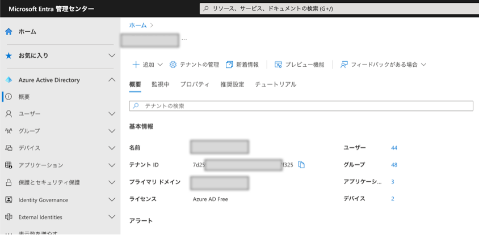Expand the グループ menu chevron
The width and height of the screenshot is (479, 235).
pos(112,131)
